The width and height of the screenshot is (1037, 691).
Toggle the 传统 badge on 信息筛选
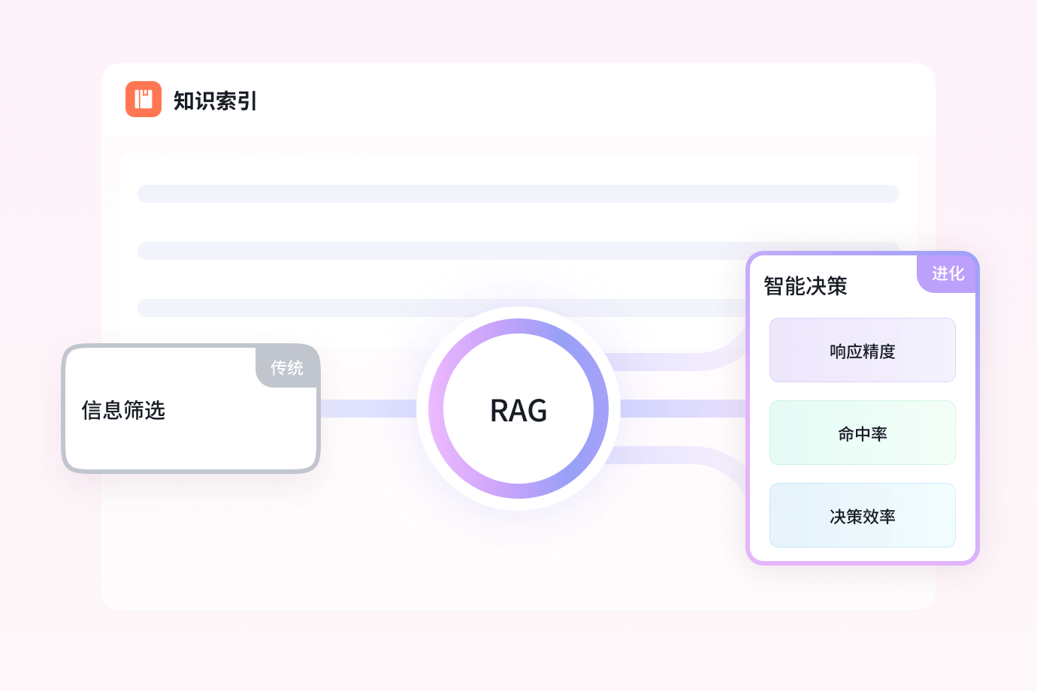click(287, 368)
